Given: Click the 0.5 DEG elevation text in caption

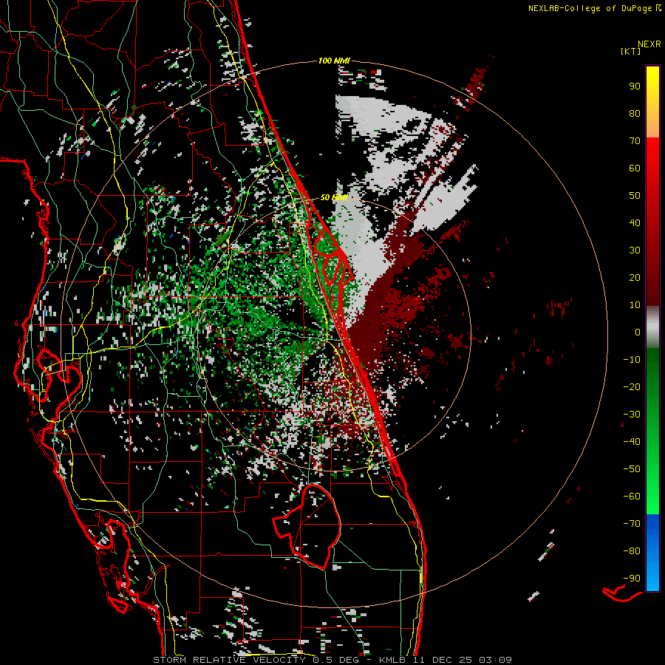Looking at the screenshot, I should (336, 660).
